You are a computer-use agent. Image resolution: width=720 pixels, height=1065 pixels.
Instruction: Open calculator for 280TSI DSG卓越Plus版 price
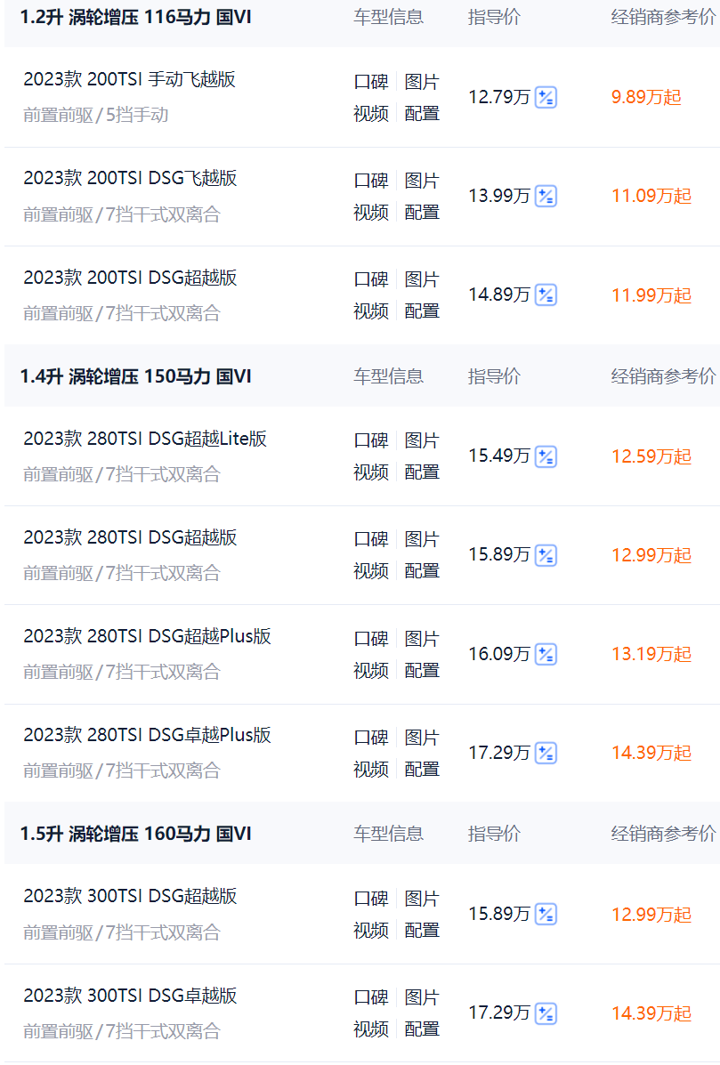coord(546,753)
